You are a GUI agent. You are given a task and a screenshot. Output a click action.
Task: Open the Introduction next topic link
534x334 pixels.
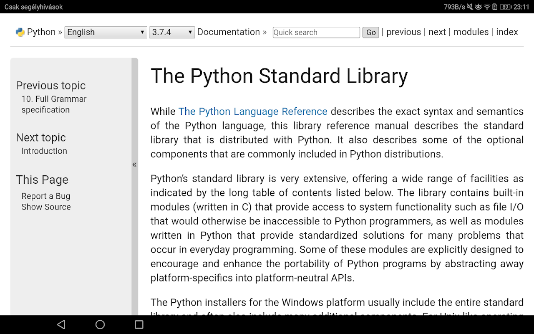click(x=44, y=151)
